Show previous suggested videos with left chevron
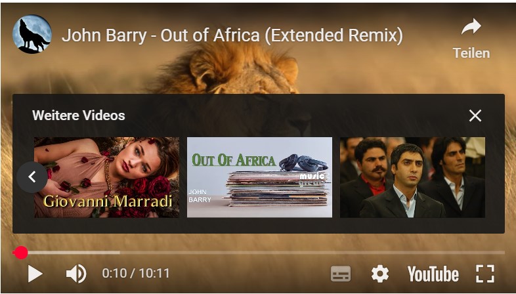Image resolution: width=516 pixels, height=294 pixels. tap(32, 177)
